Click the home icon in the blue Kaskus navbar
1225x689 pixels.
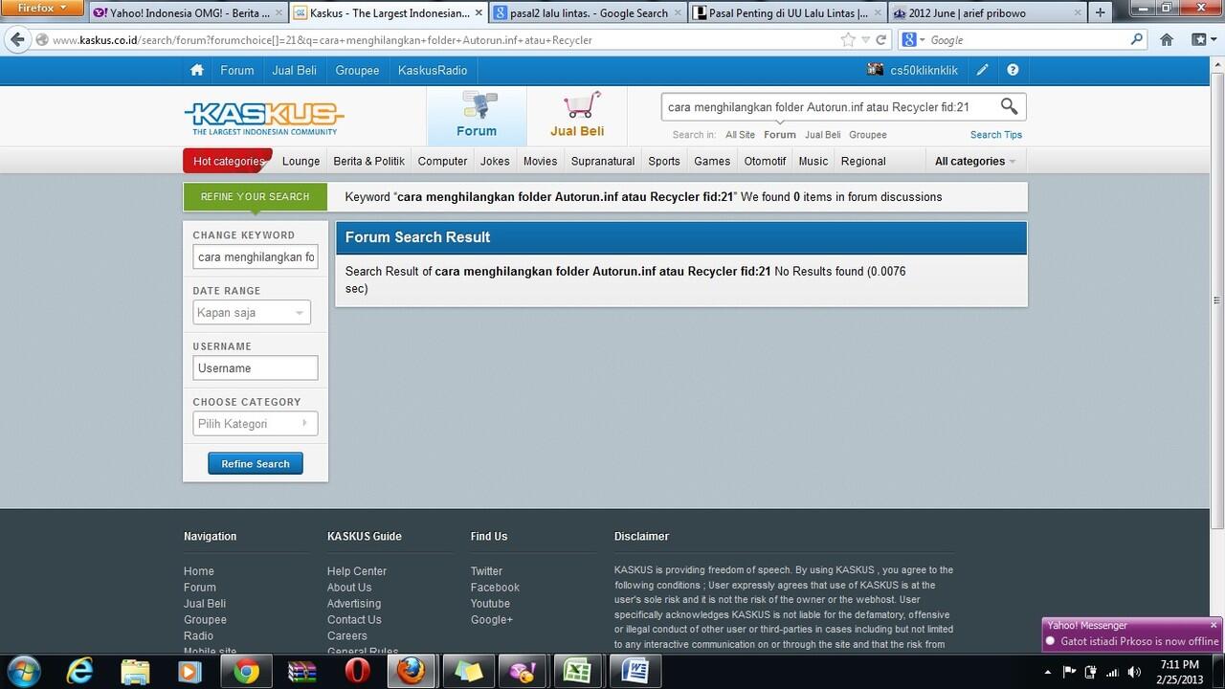196,70
